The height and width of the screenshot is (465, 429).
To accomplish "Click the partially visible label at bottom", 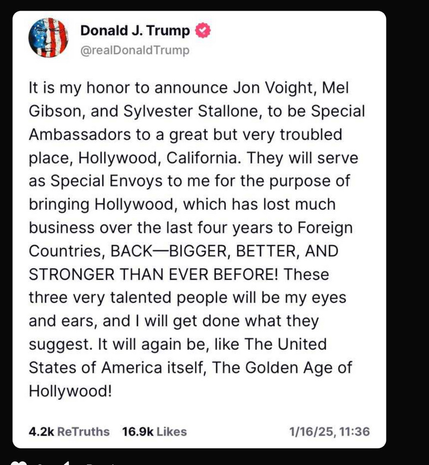I will [101, 463].
